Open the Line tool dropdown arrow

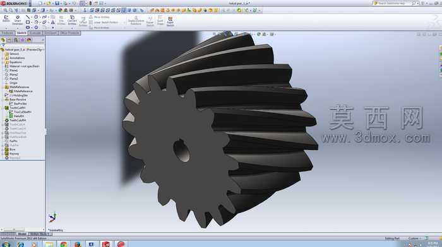pyautogui.click(x=32, y=17)
